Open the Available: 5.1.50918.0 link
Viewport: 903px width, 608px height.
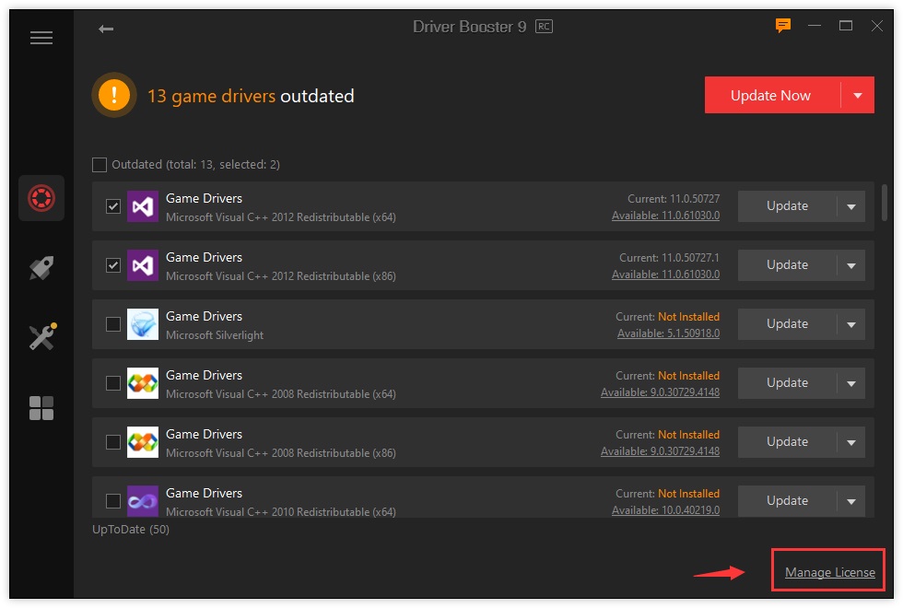[669, 333]
